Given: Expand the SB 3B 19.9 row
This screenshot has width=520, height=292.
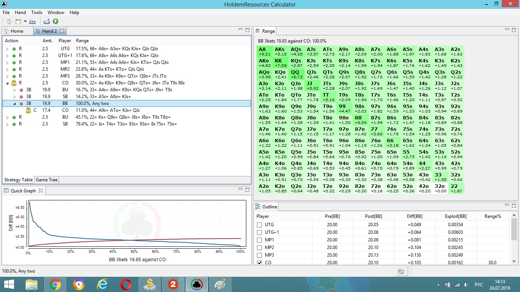Looking at the screenshot, I should (15, 97).
